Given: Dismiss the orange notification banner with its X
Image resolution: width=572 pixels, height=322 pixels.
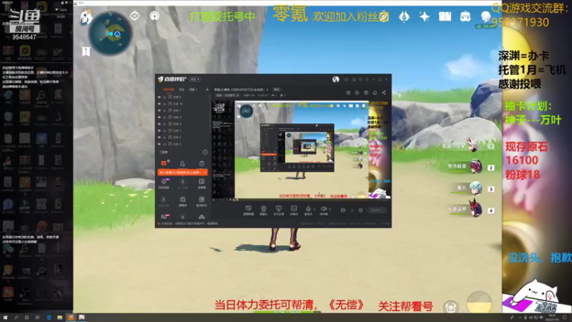Looking at the screenshot, I should 205,172.
